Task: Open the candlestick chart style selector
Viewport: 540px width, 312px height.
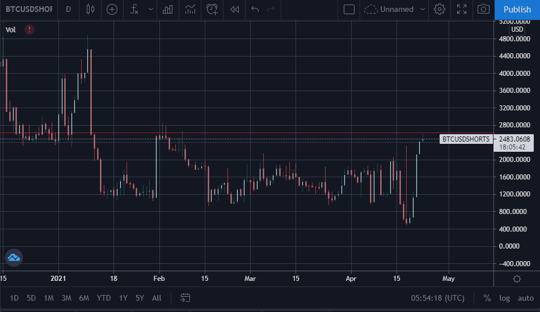Action: 90,9
